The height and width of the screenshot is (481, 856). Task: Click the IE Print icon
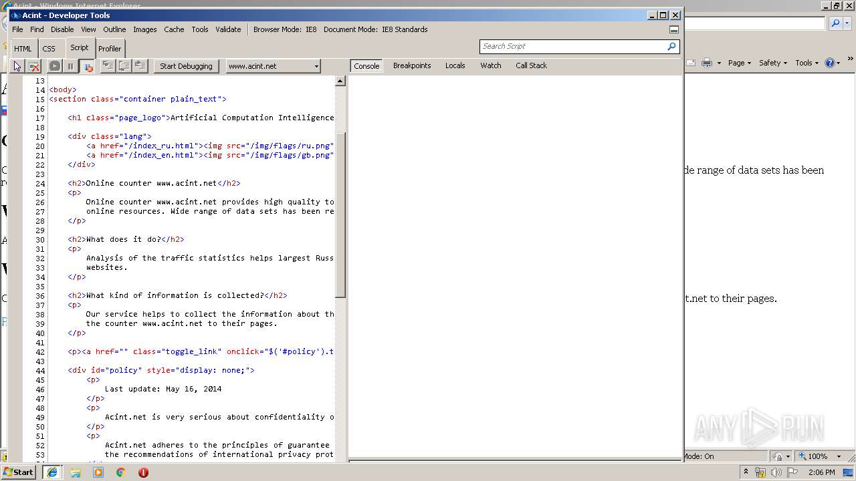click(x=706, y=63)
